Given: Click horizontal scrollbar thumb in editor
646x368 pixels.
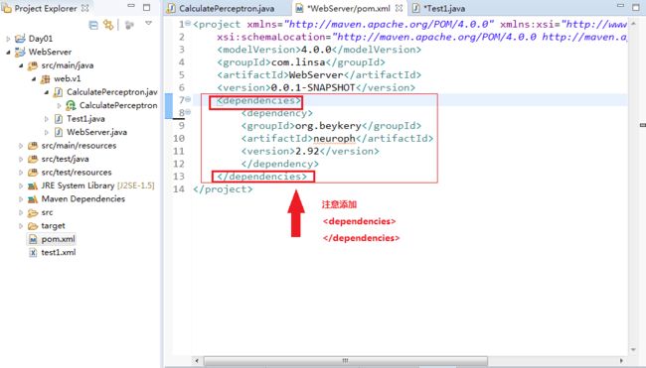Looking at the screenshot, I should pyautogui.click(x=345, y=361).
